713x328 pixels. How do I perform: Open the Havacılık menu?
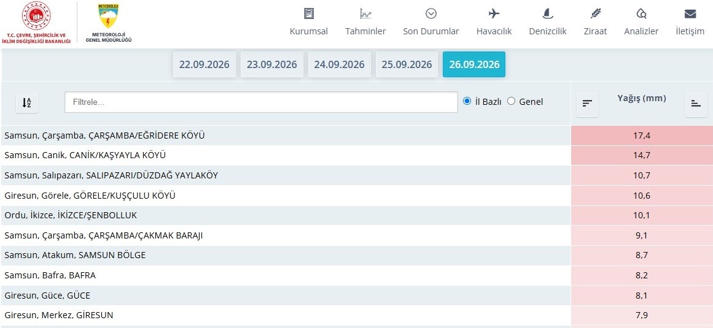click(x=494, y=31)
